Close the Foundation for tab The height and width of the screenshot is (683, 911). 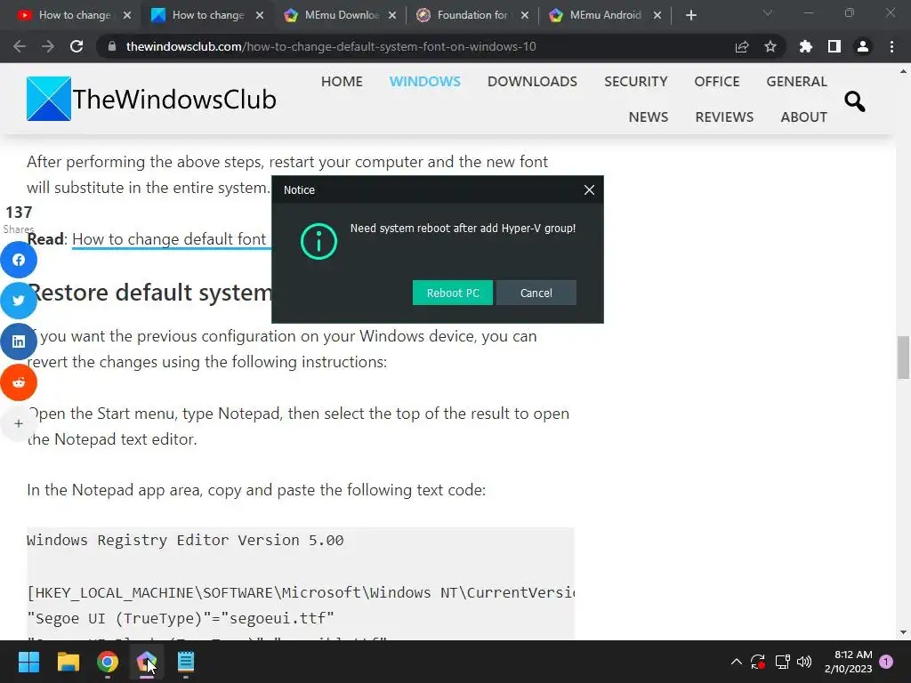tap(525, 15)
